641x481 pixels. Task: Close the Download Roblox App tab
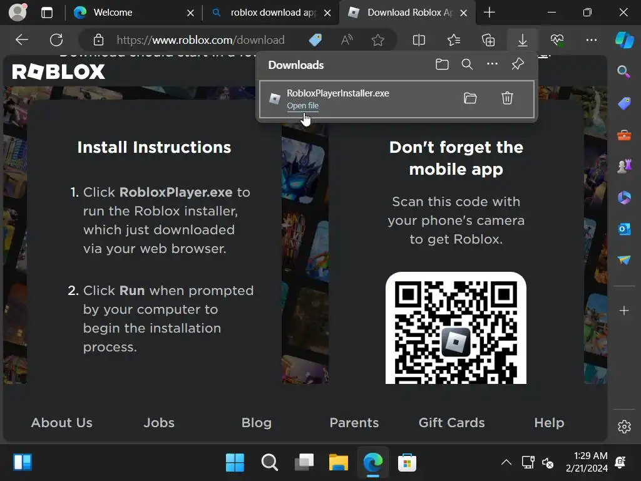tap(464, 13)
